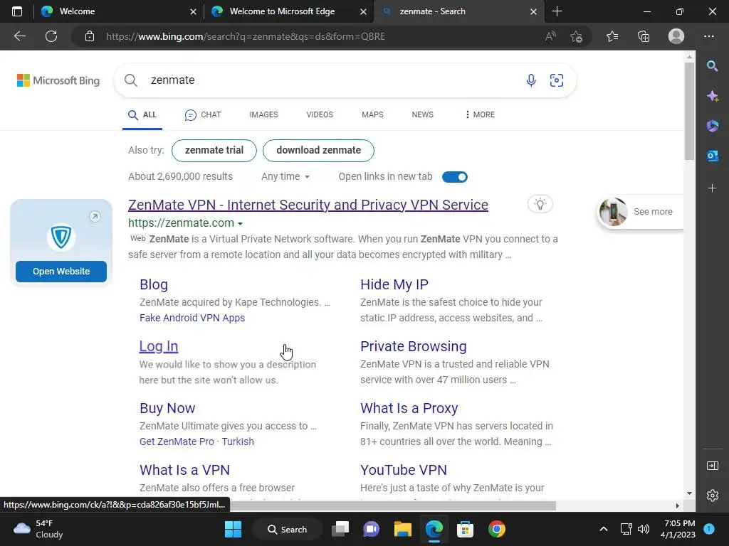This screenshot has width=729, height=546.
Task: Open the Log In sitelink
Action: [x=159, y=346]
